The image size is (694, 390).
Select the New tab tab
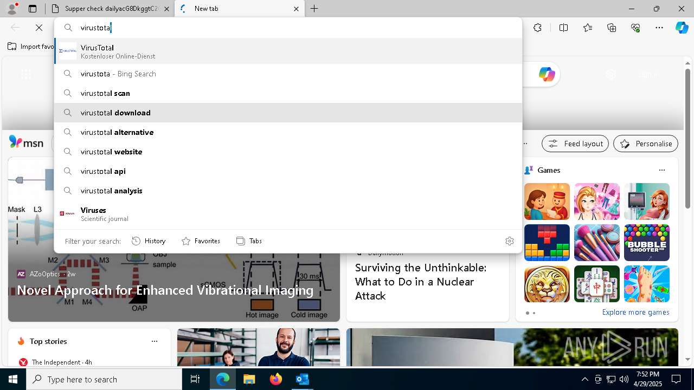(239, 9)
